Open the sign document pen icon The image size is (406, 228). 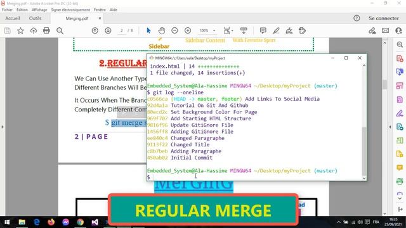(x=289, y=31)
